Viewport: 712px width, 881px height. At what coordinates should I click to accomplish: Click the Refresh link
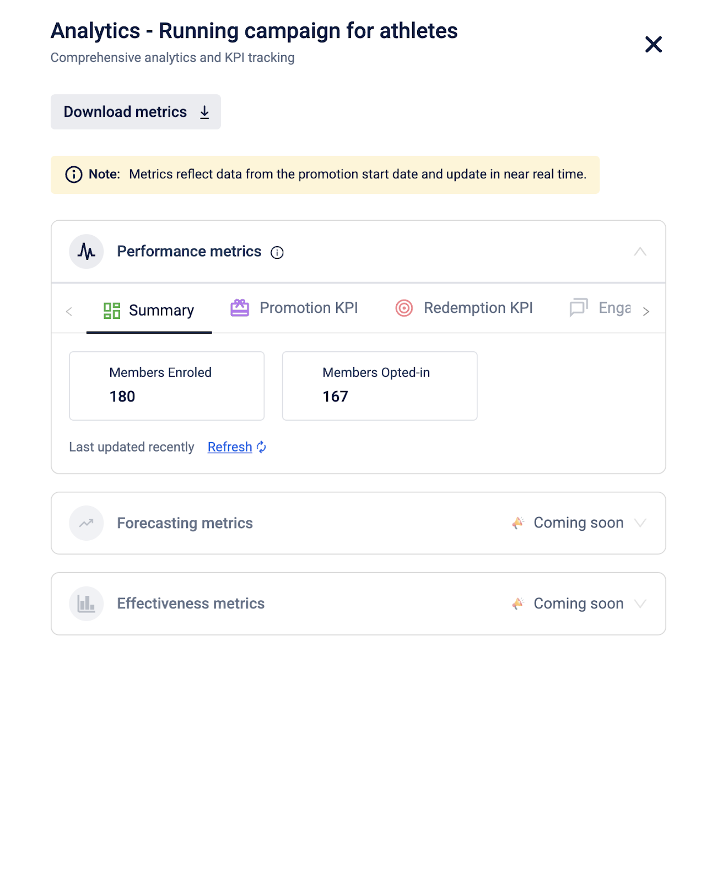click(x=229, y=447)
